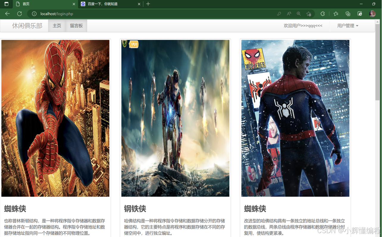Go to 主页 in the navbar
Viewport: 382px width, 237px height.
click(57, 26)
